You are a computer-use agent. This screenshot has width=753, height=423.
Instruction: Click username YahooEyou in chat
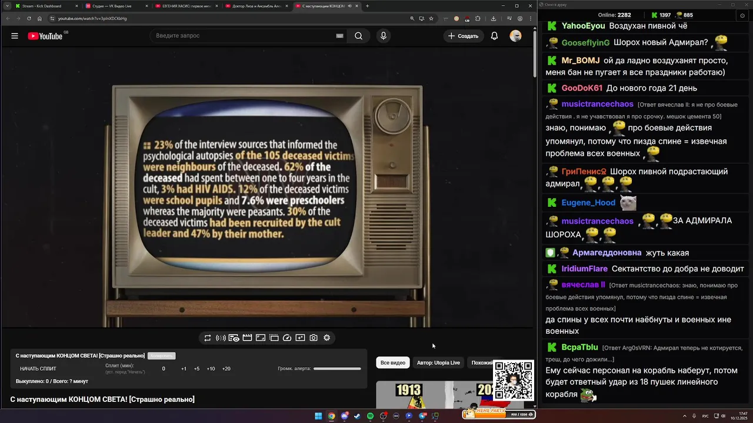(x=584, y=26)
